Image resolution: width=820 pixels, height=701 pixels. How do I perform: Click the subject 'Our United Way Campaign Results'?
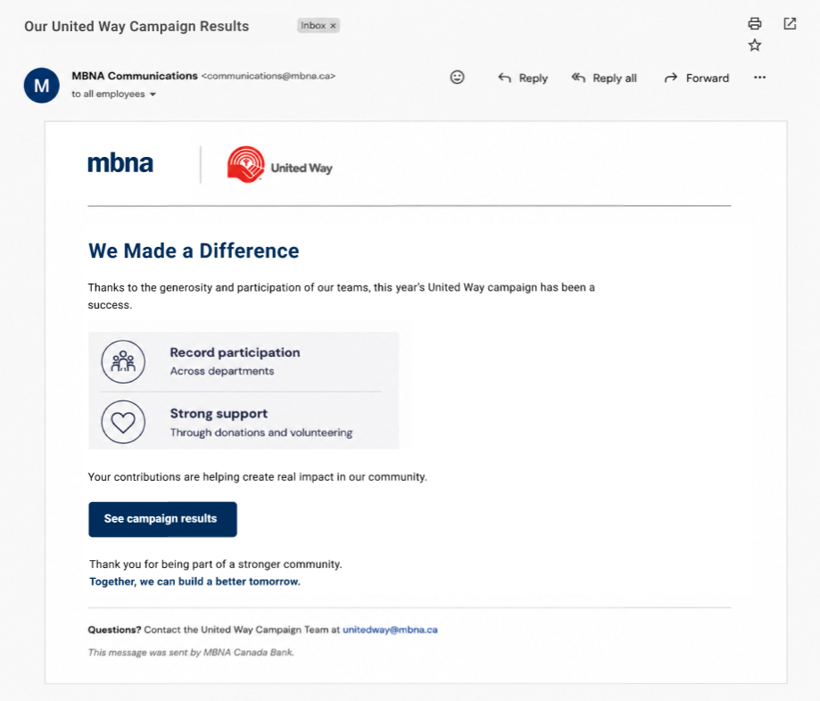pos(137,26)
